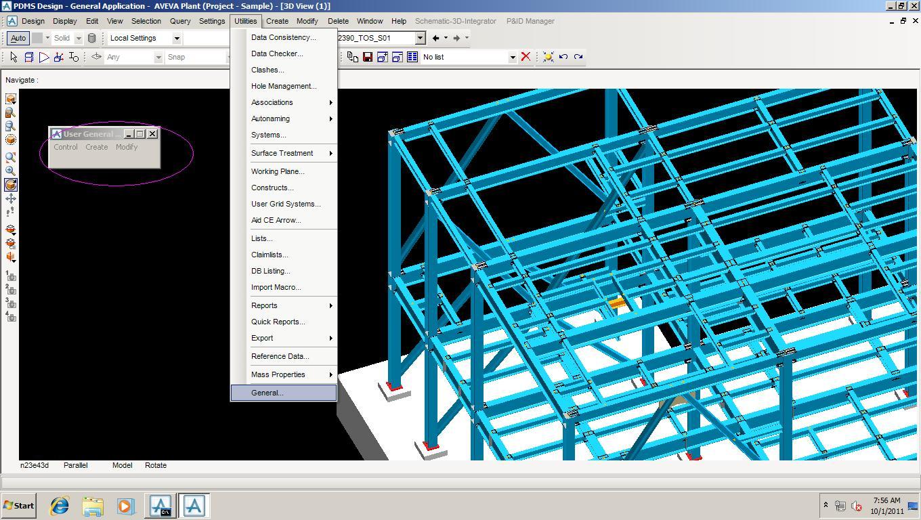Click the add-to-list icon with plus
Image resolution: width=921 pixels, height=520 pixels.
pyautogui.click(x=383, y=57)
